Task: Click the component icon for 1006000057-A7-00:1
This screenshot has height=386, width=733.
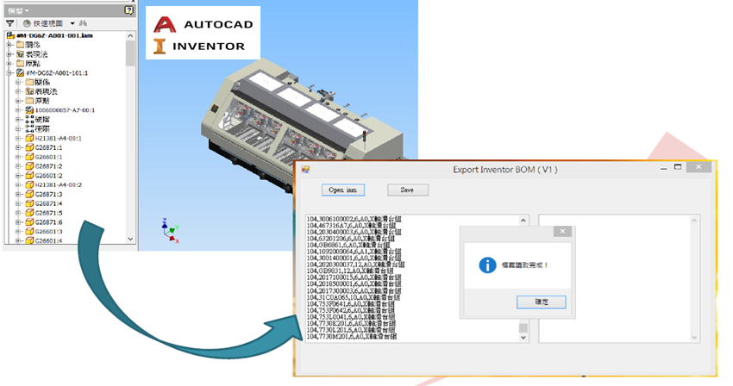Action: click(x=29, y=110)
